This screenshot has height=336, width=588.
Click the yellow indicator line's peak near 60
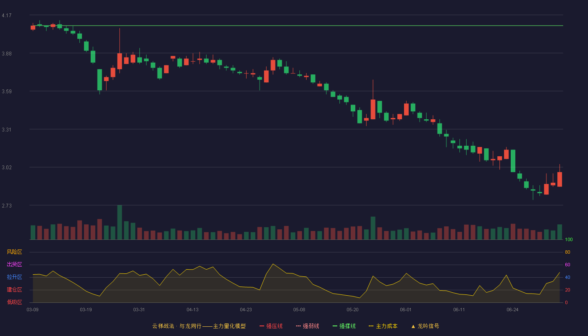tap(273, 264)
